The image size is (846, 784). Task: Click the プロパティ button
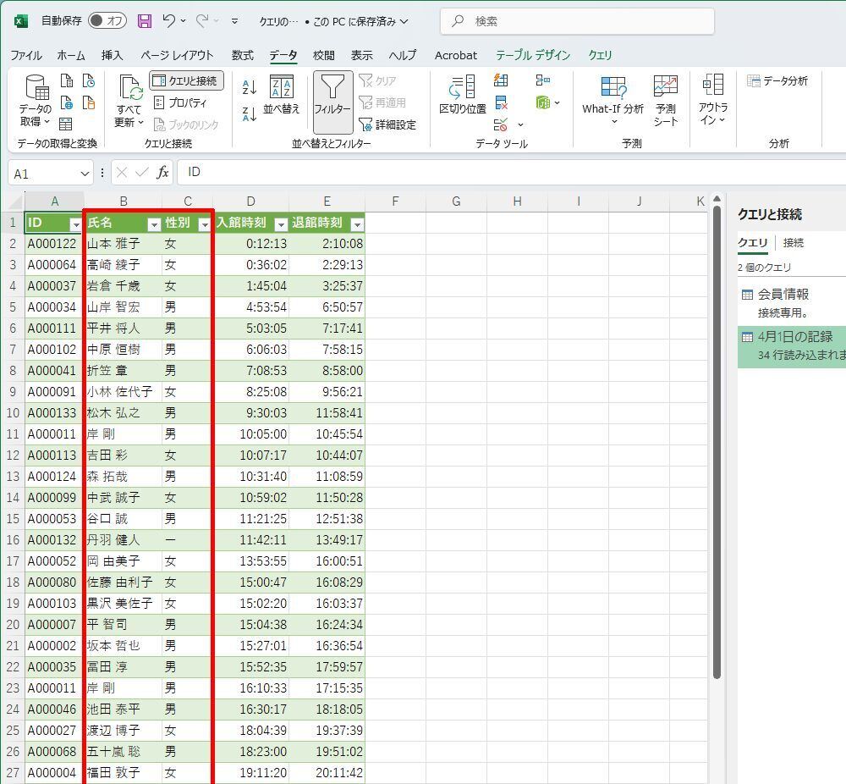click(x=180, y=102)
